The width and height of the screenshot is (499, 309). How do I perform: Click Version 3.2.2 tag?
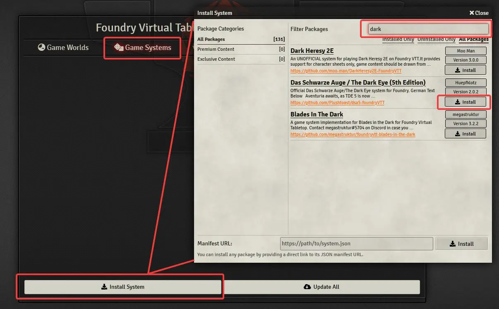click(x=465, y=124)
